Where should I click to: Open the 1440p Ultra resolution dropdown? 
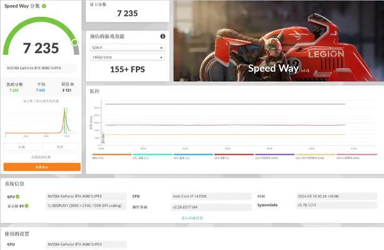[x=127, y=57]
